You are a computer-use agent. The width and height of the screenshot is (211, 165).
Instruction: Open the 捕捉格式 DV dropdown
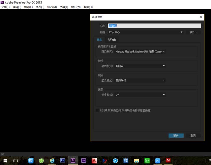pos(140,95)
